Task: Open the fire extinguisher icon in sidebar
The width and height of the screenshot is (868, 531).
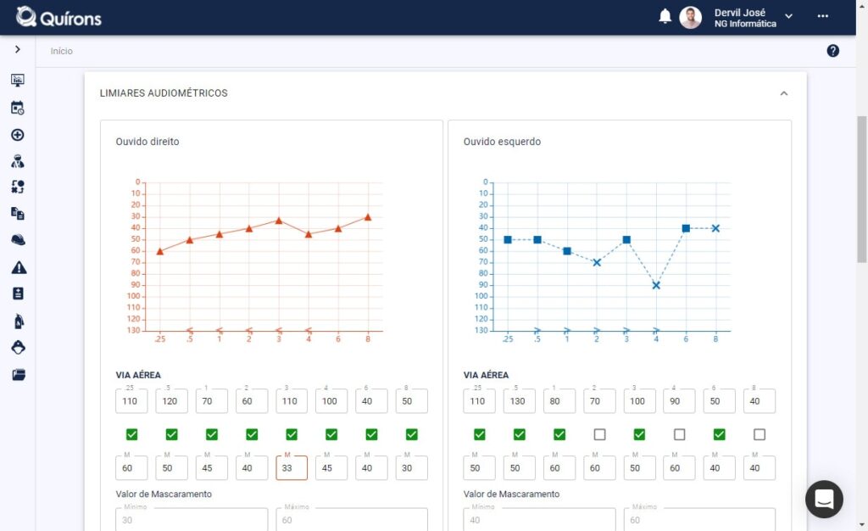Action: tap(19, 321)
